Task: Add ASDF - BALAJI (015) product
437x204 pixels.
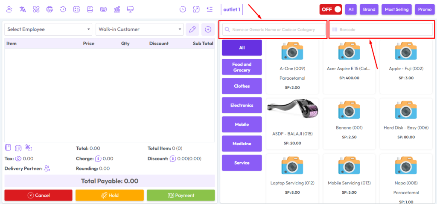Action: (x=292, y=124)
